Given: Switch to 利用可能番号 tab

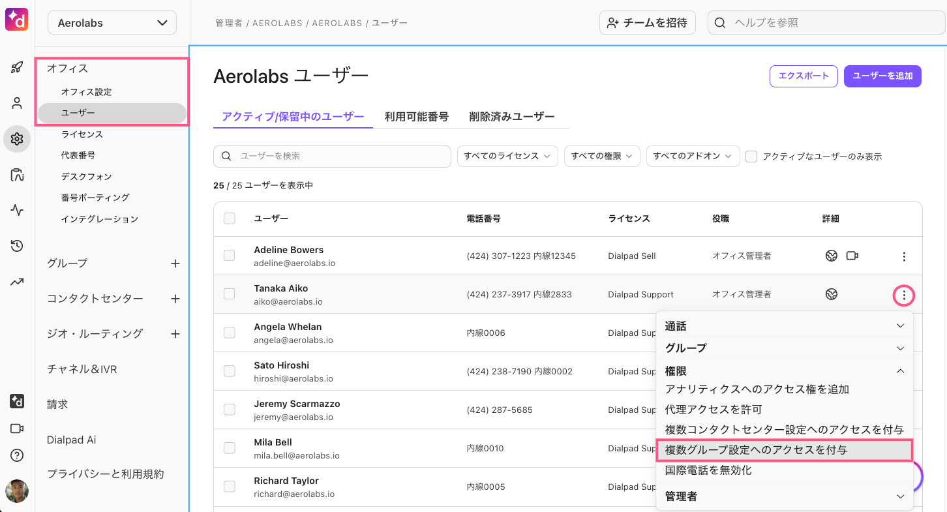Looking at the screenshot, I should (417, 117).
